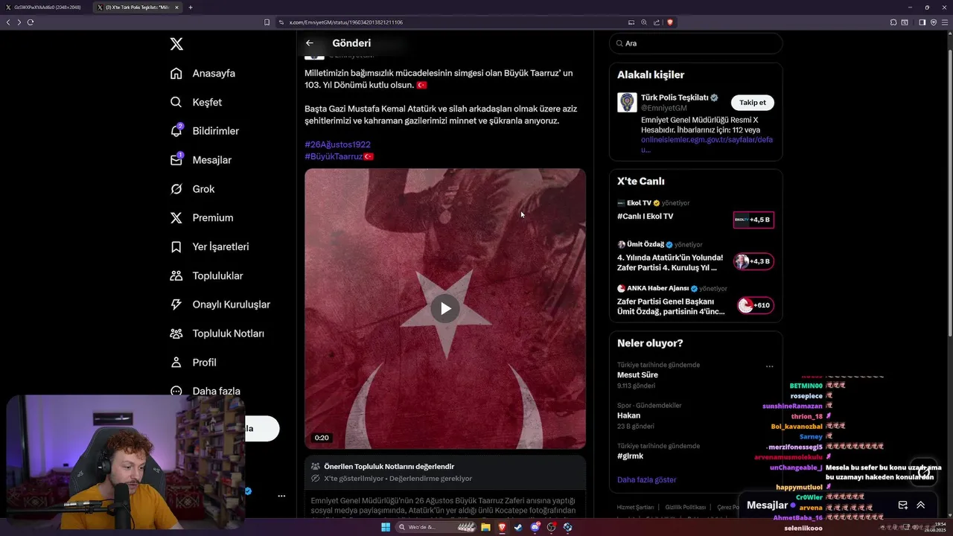This screenshot has height=536, width=953.
Task: Open the zoom icon in address bar
Action: coord(644,22)
